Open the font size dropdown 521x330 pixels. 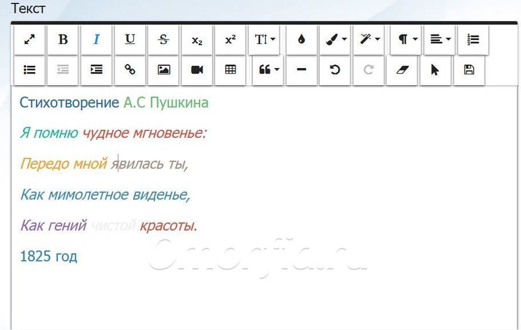pyautogui.click(x=264, y=39)
